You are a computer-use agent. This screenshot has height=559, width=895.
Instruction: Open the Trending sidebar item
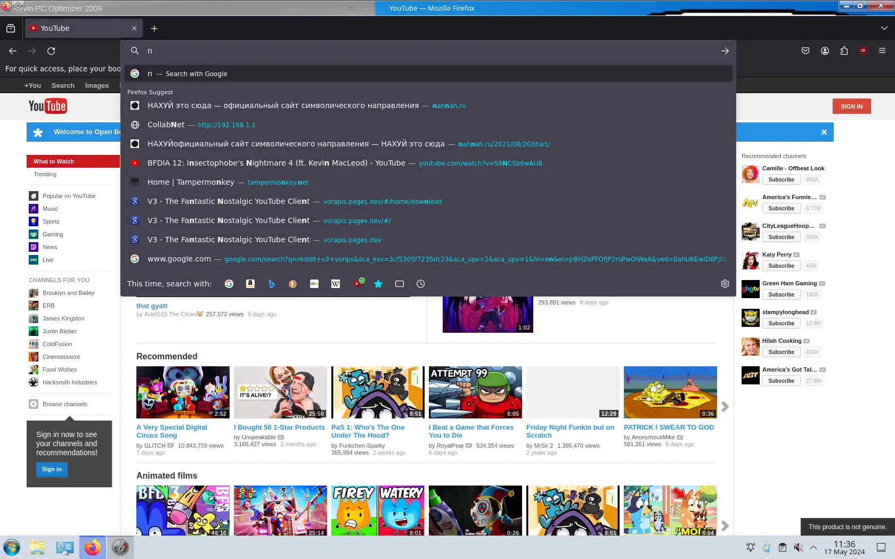45,174
